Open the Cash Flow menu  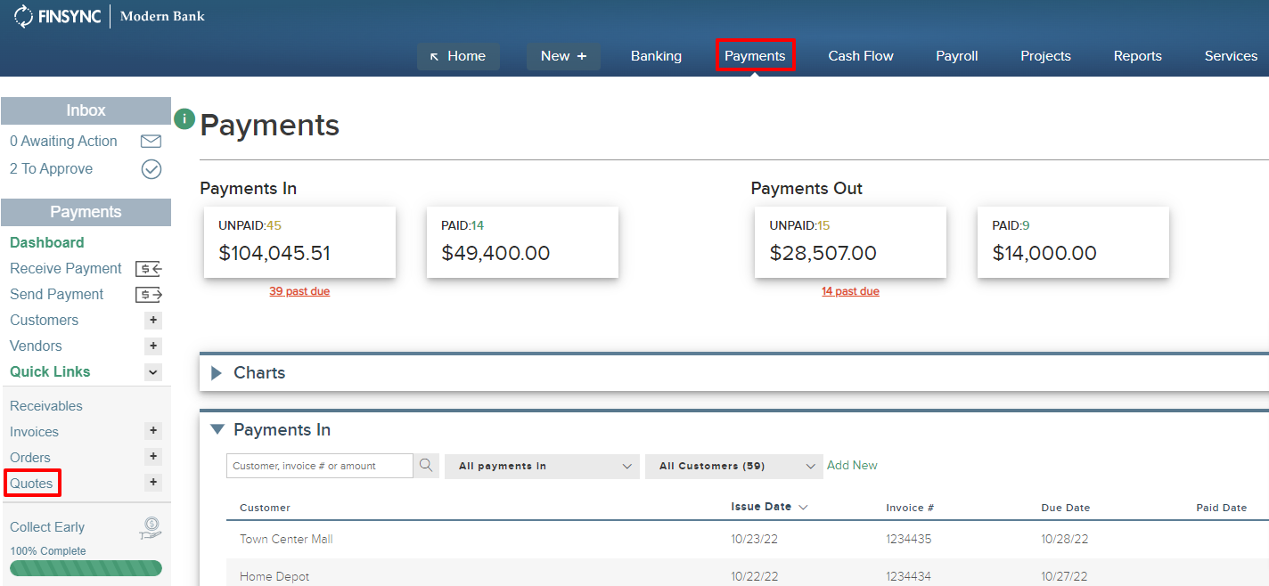861,56
